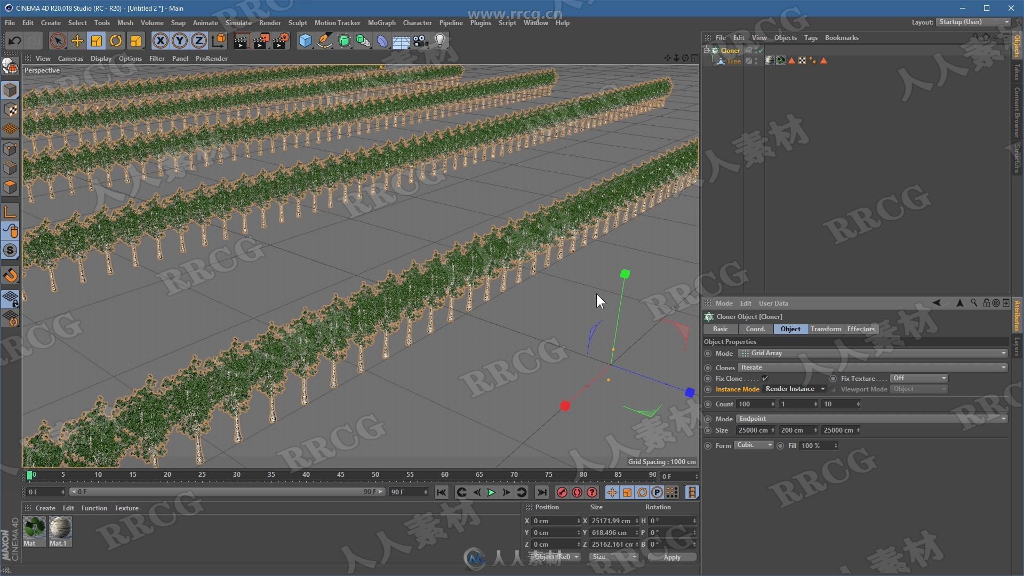Add a Camera object
This screenshot has height=576, width=1024.
tap(420, 41)
